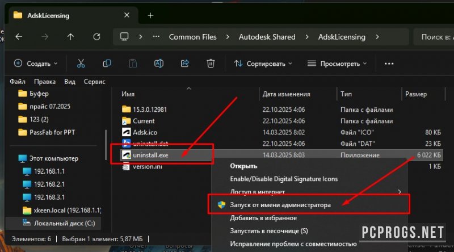Click the computer icon in address bar
This screenshot has width=454, height=252.
124,37
